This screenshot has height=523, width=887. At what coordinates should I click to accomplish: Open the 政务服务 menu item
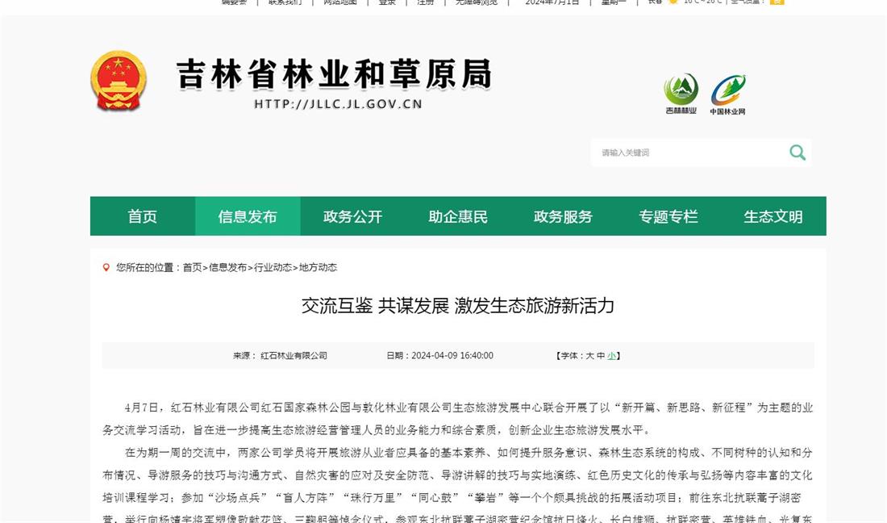tap(563, 216)
